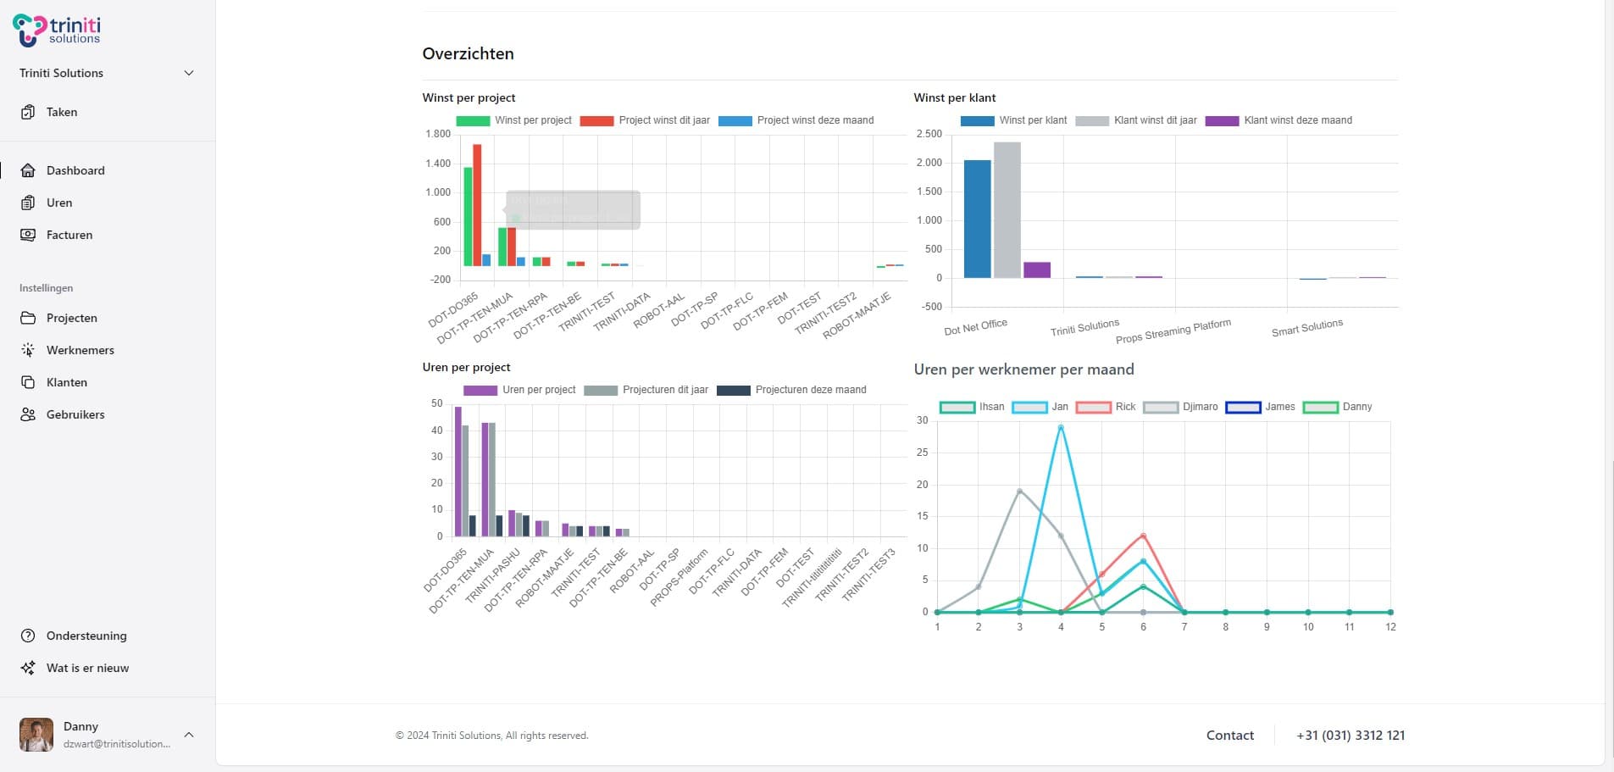Open the Taken clipboard icon
Image resolution: width=1614 pixels, height=772 pixels.
[x=28, y=112]
